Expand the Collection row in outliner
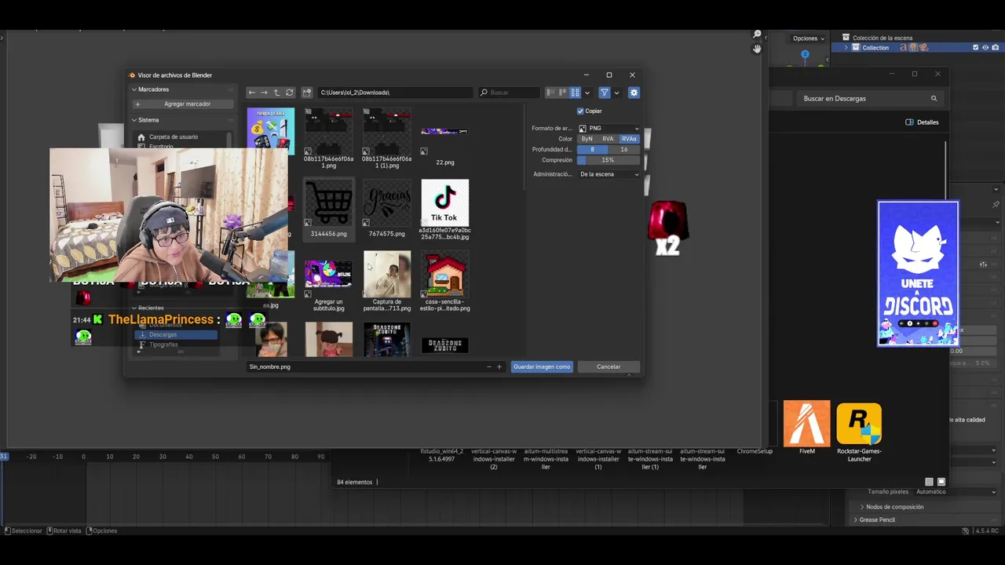This screenshot has height=565, width=1005. [846, 48]
